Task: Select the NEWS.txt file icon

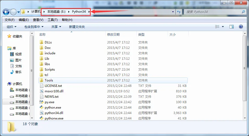Action: point(41,96)
